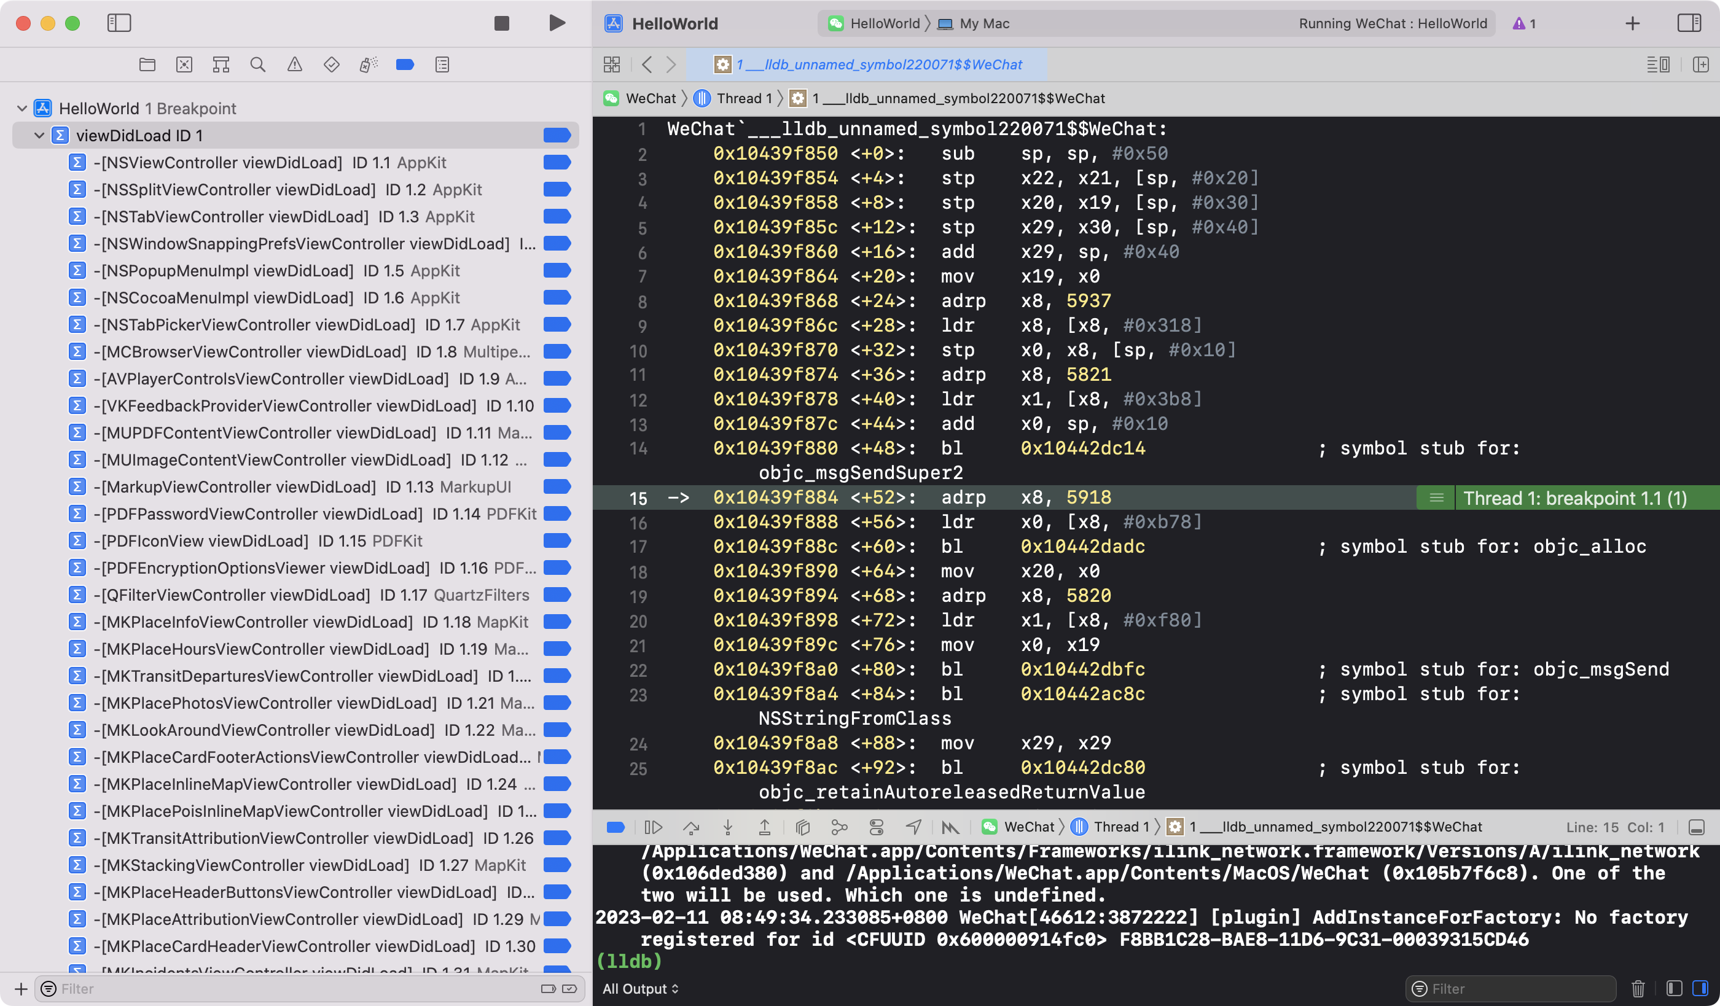Disable NSSplitViewController viewDidLoad breakpoint

tap(557, 189)
